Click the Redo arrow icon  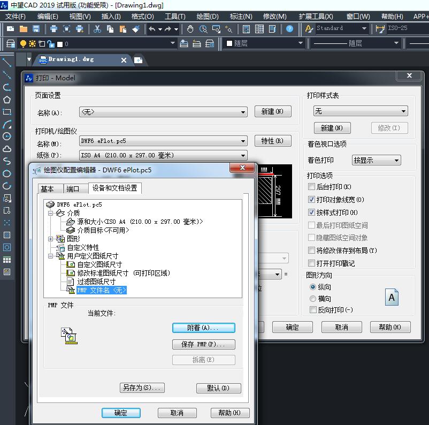click(168, 28)
